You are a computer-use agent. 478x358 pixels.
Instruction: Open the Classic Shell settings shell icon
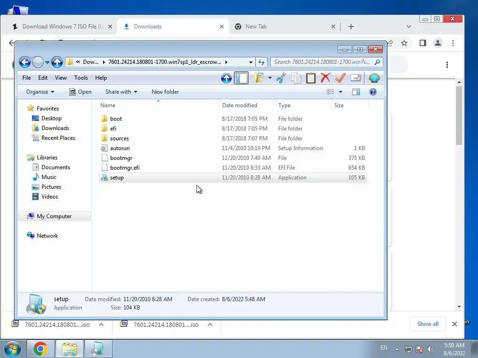click(x=374, y=78)
